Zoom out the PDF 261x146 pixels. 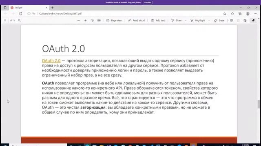(x=79, y=20)
